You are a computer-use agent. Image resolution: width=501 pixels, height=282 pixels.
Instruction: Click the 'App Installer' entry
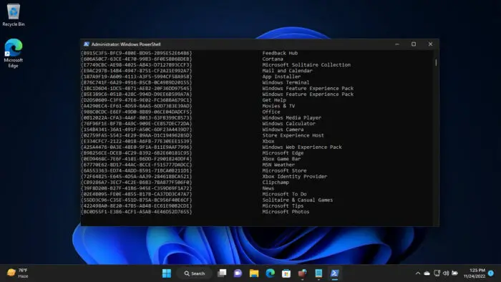(x=281, y=77)
